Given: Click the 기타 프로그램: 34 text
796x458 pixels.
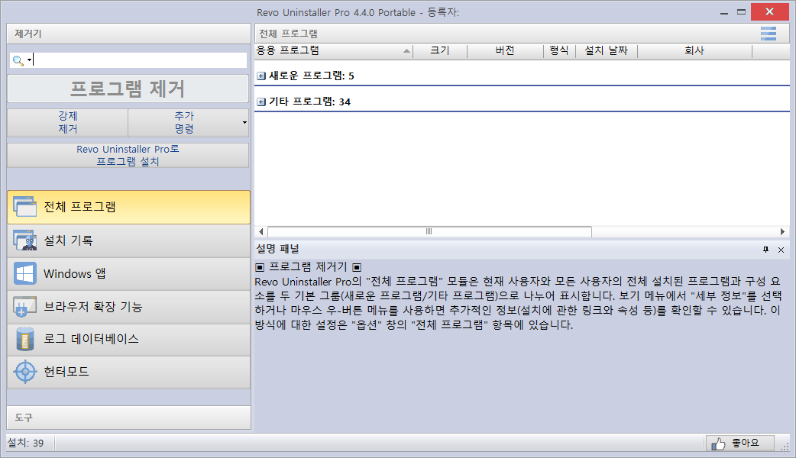Looking at the screenshot, I should point(309,102).
